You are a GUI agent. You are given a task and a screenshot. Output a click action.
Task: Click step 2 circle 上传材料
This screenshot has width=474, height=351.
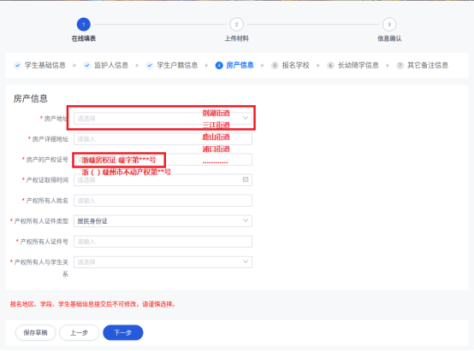237,25
